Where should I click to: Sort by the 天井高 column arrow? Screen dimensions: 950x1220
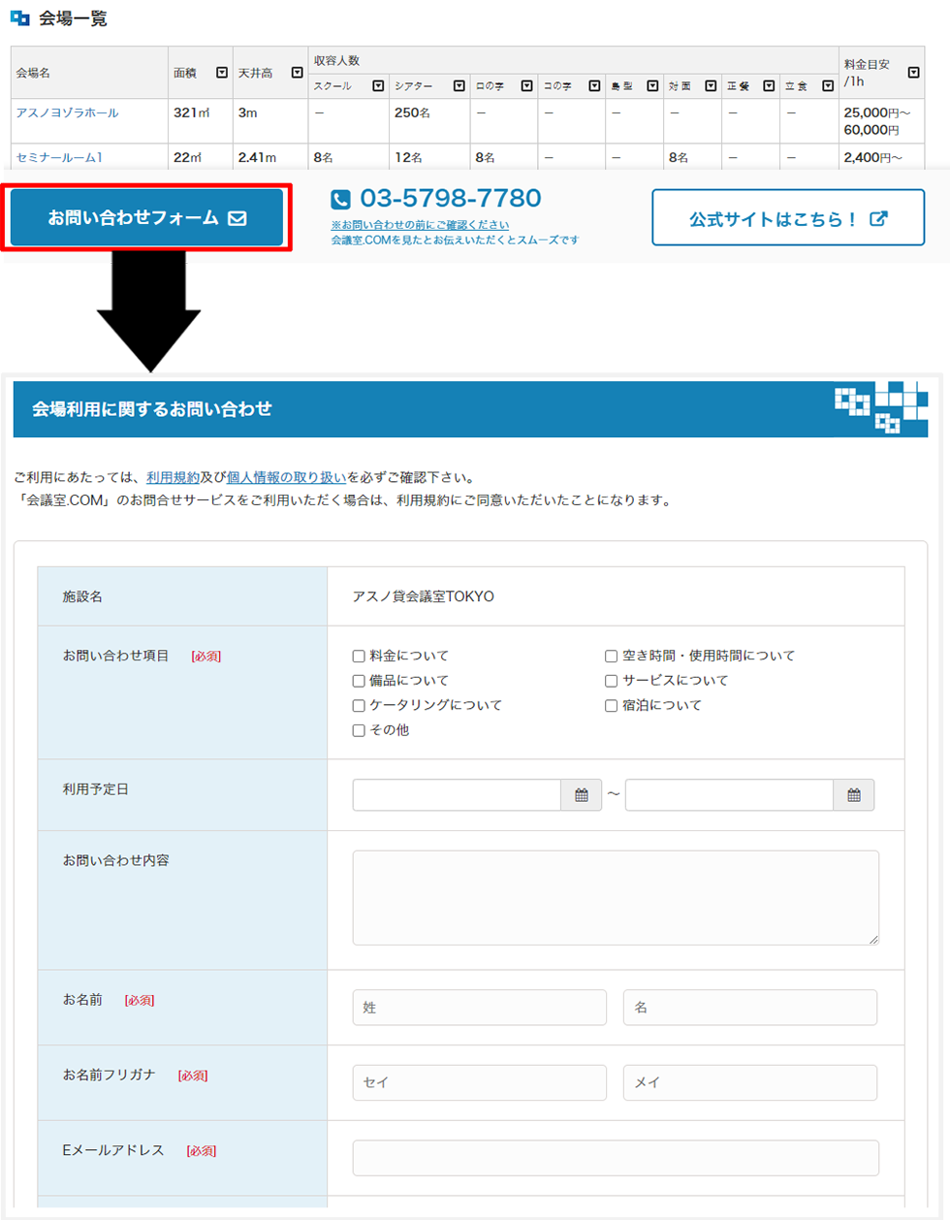click(x=298, y=73)
